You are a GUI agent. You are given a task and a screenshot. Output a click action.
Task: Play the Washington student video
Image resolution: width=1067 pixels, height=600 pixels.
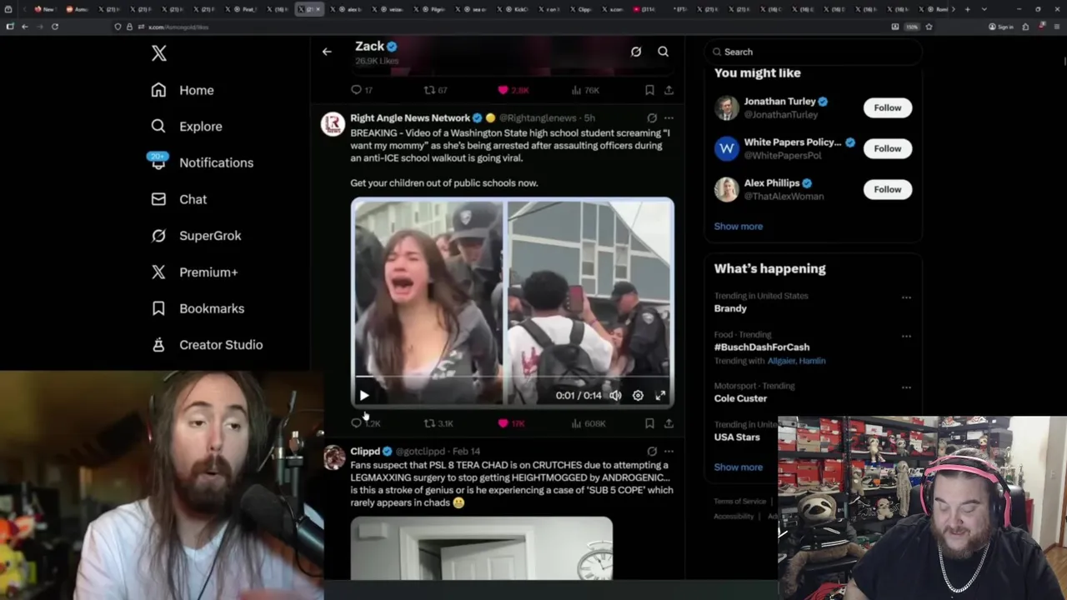[x=364, y=396]
